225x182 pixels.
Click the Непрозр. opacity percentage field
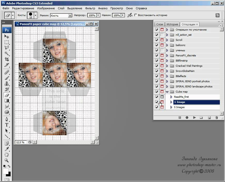click(91, 16)
